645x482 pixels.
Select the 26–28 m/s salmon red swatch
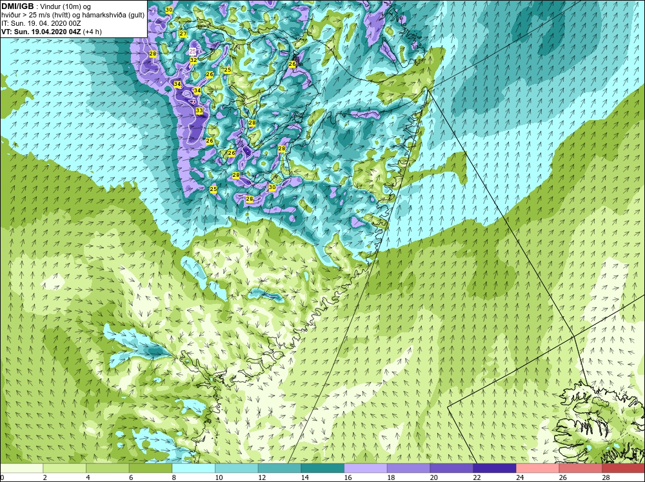click(580, 468)
